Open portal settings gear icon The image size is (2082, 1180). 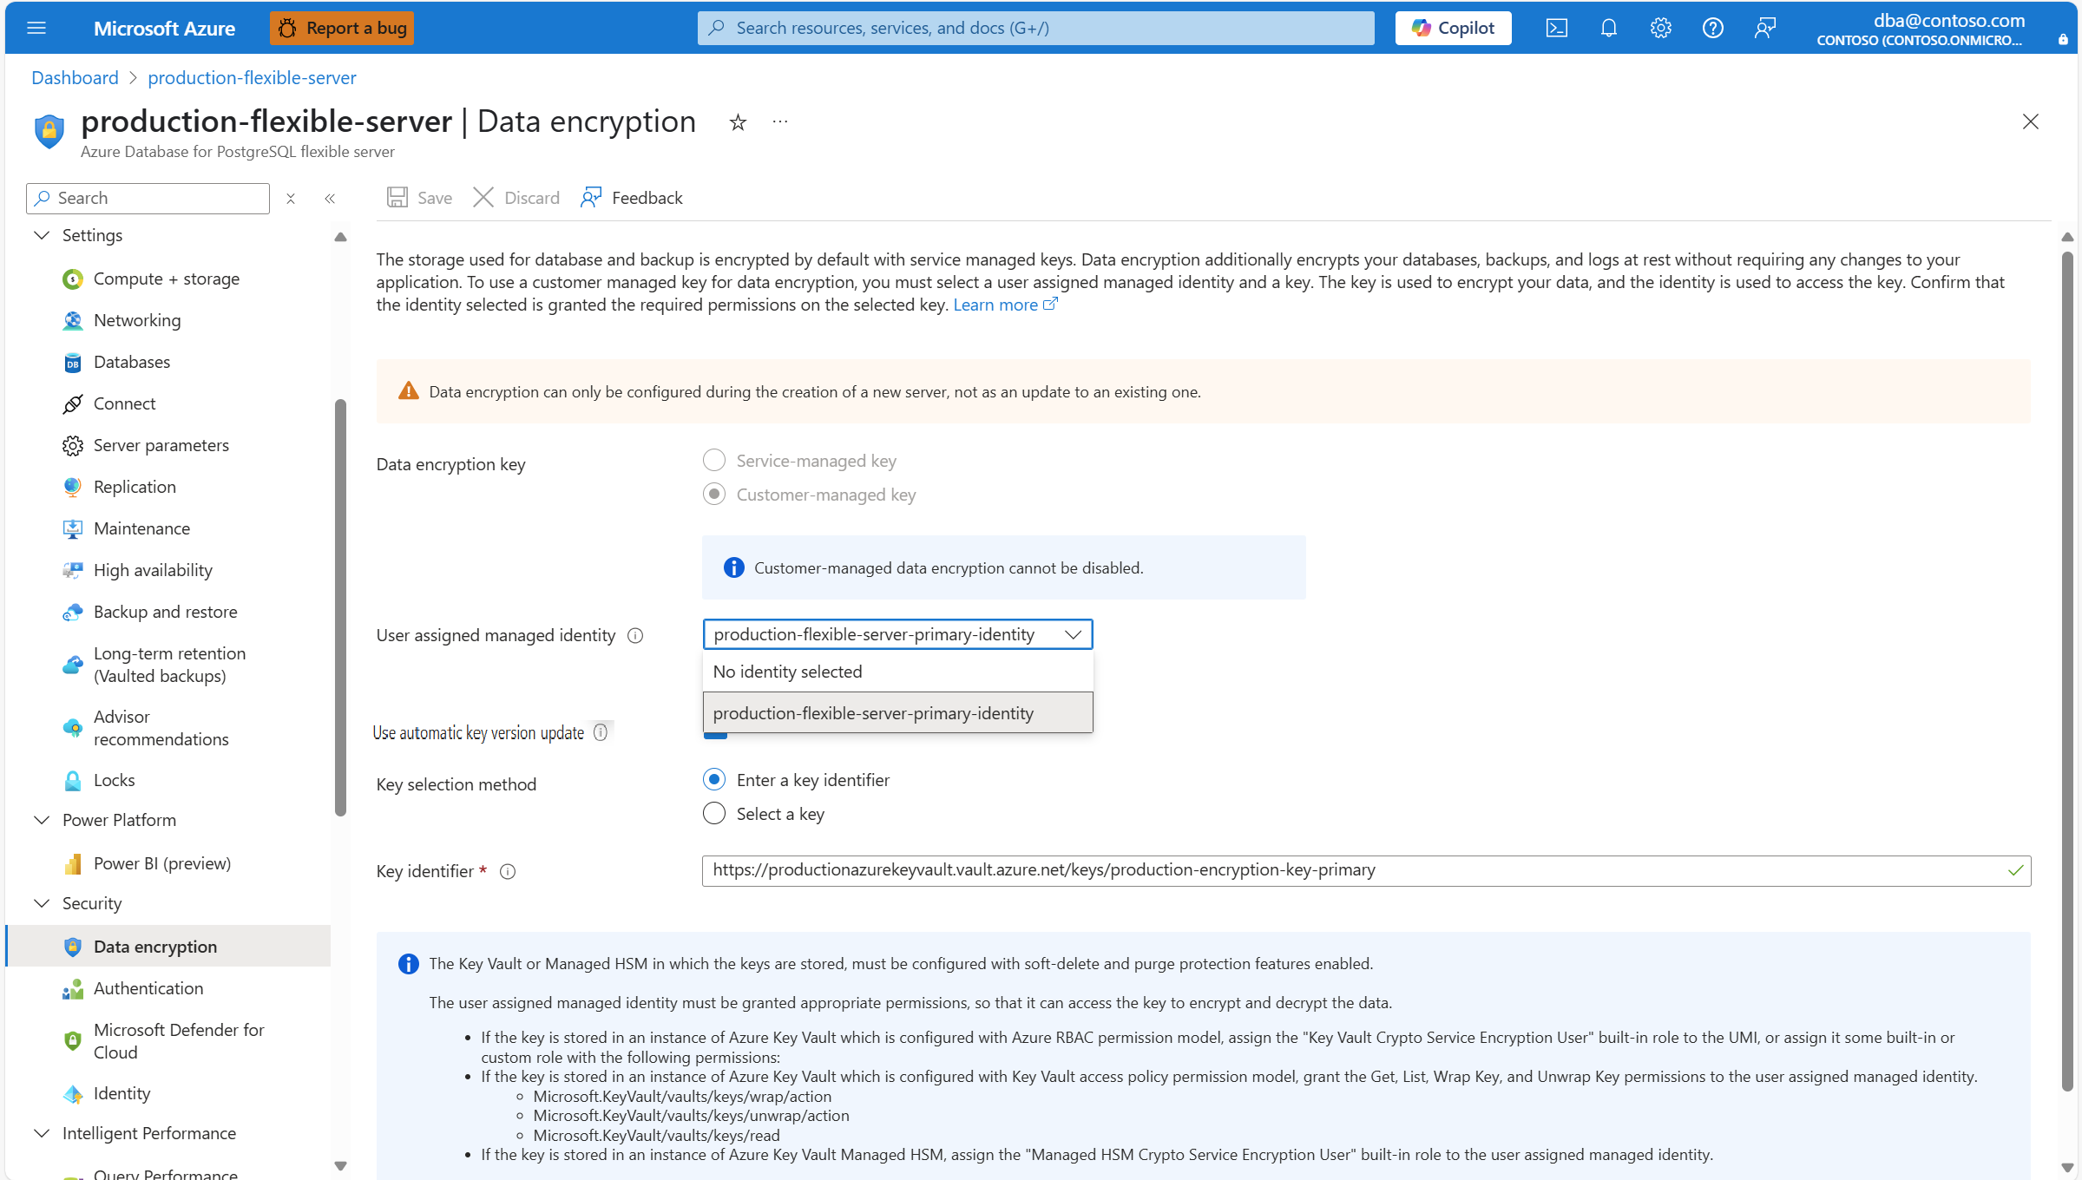(x=1660, y=28)
